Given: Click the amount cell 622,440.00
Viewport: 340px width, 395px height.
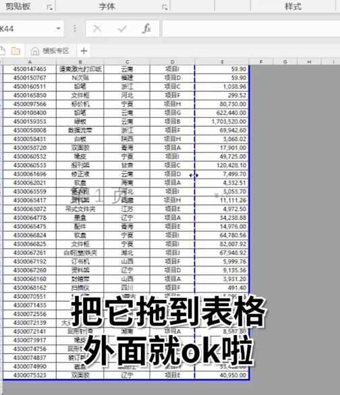Looking at the screenshot, I should tap(222, 113).
